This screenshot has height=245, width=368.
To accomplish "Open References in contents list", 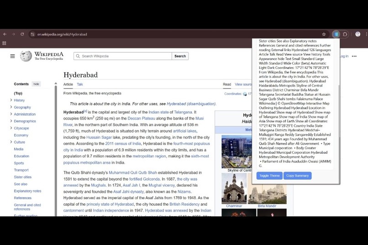I will (x=22, y=198).
